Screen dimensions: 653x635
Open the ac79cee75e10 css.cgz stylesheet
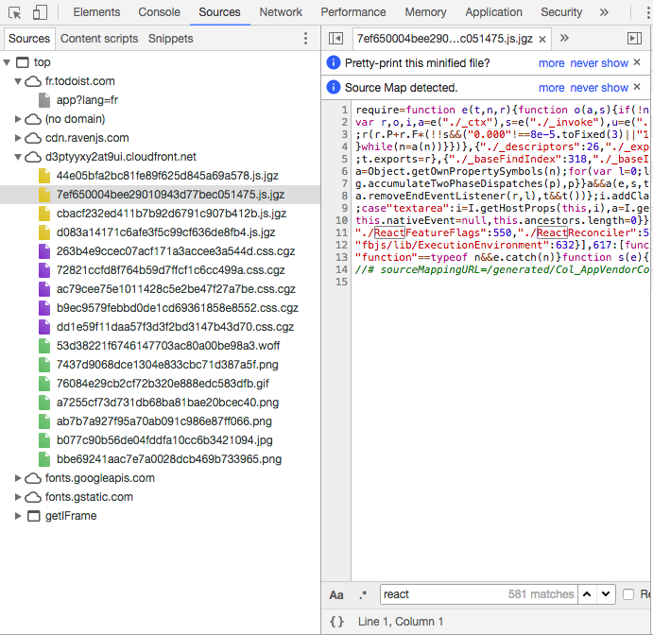pos(176,289)
